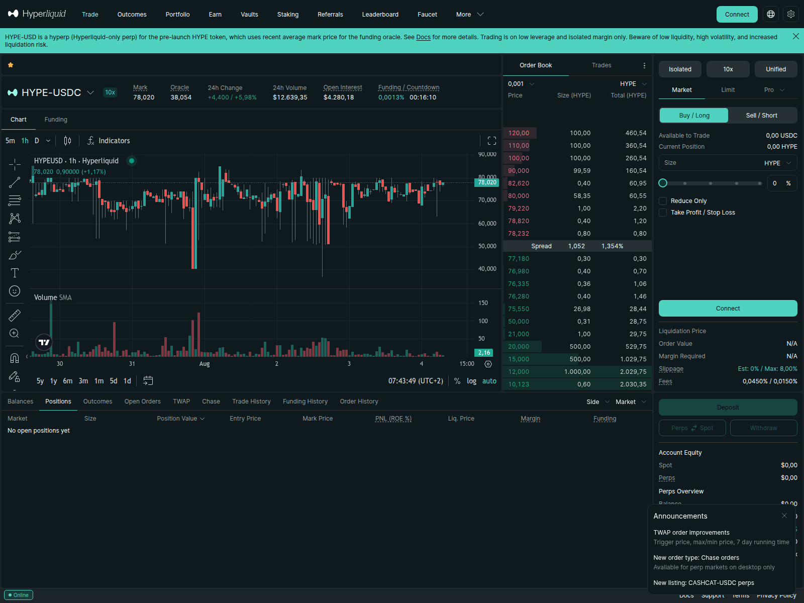804x603 pixels.
Task: Select the brush drawing tool
Action: (15, 255)
